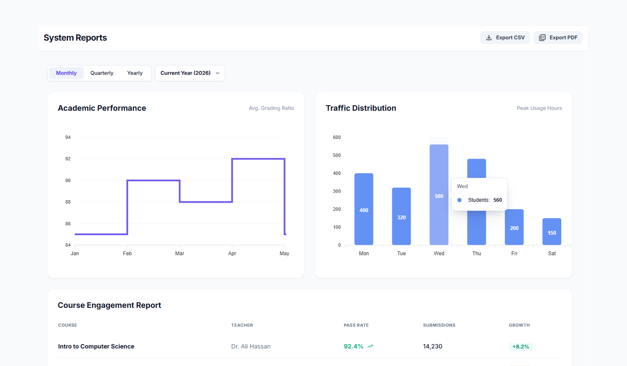Click the Peak Usage Hours label
Screen dimensions: 627x366
[539, 108]
